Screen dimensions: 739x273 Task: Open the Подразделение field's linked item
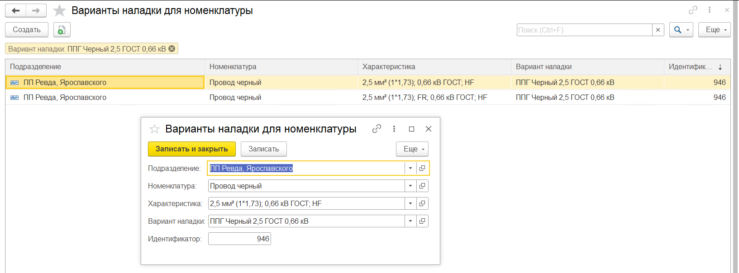tap(422, 168)
